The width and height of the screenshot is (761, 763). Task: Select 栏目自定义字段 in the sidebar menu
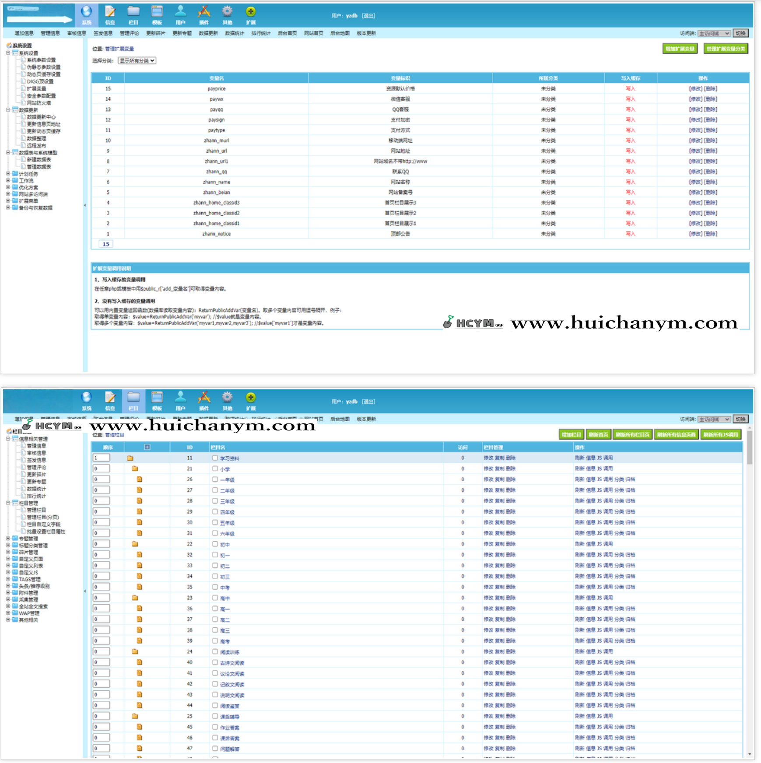(43, 524)
